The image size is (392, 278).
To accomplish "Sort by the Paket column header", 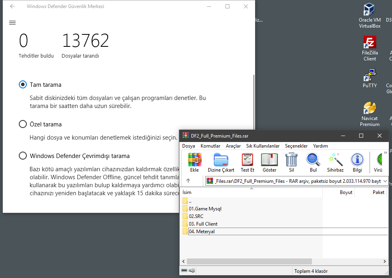I will [x=371, y=192].
